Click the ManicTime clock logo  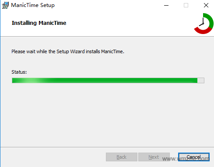pos(203,24)
